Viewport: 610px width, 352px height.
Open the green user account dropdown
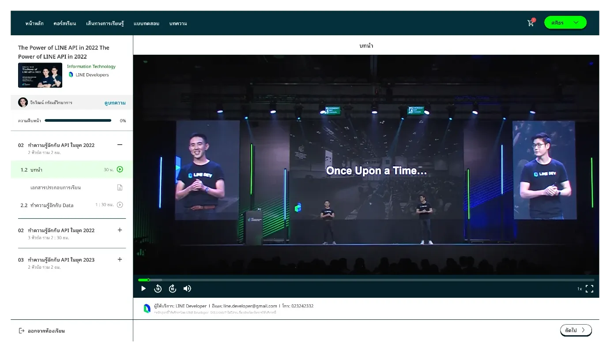(565, 22)
